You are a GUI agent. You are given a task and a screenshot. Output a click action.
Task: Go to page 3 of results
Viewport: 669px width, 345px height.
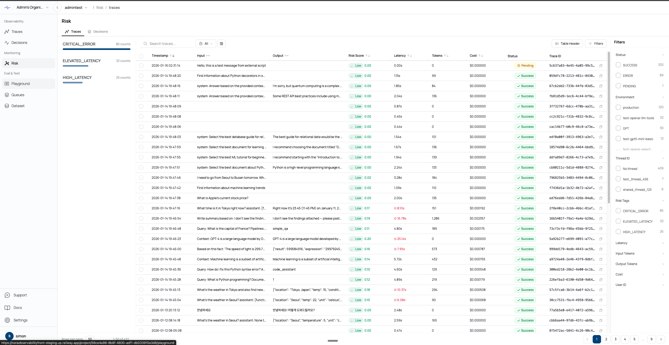(x=615, y=339)
